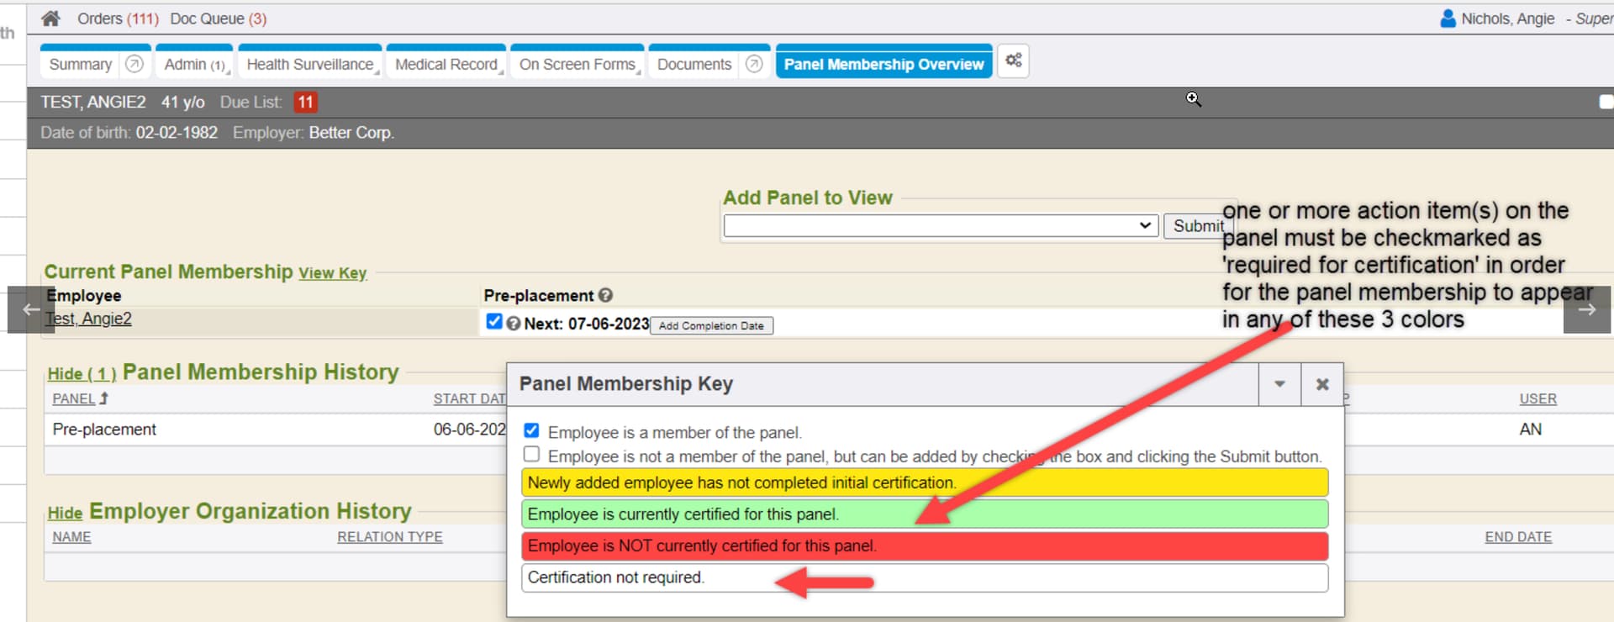Click the question icon before Next: 07-06-2023
The width and height of the screenshot is (1614, 622).
[x=513, y=324]
